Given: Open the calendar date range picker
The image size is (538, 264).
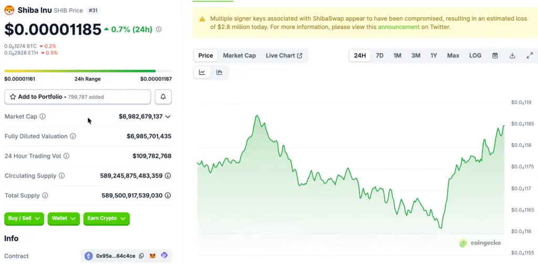Looking at the screenshot, I should pos(495,56).
